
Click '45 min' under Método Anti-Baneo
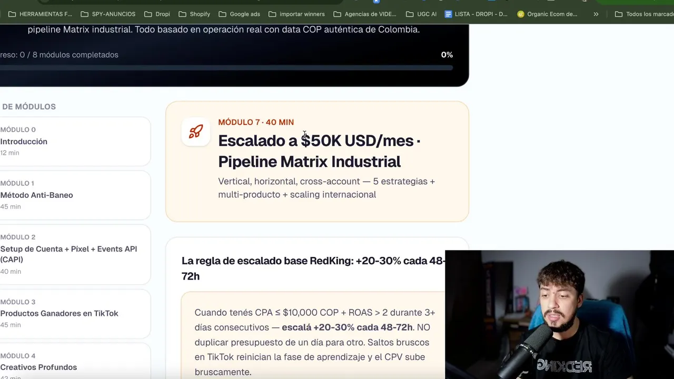[x=11, y=206]
